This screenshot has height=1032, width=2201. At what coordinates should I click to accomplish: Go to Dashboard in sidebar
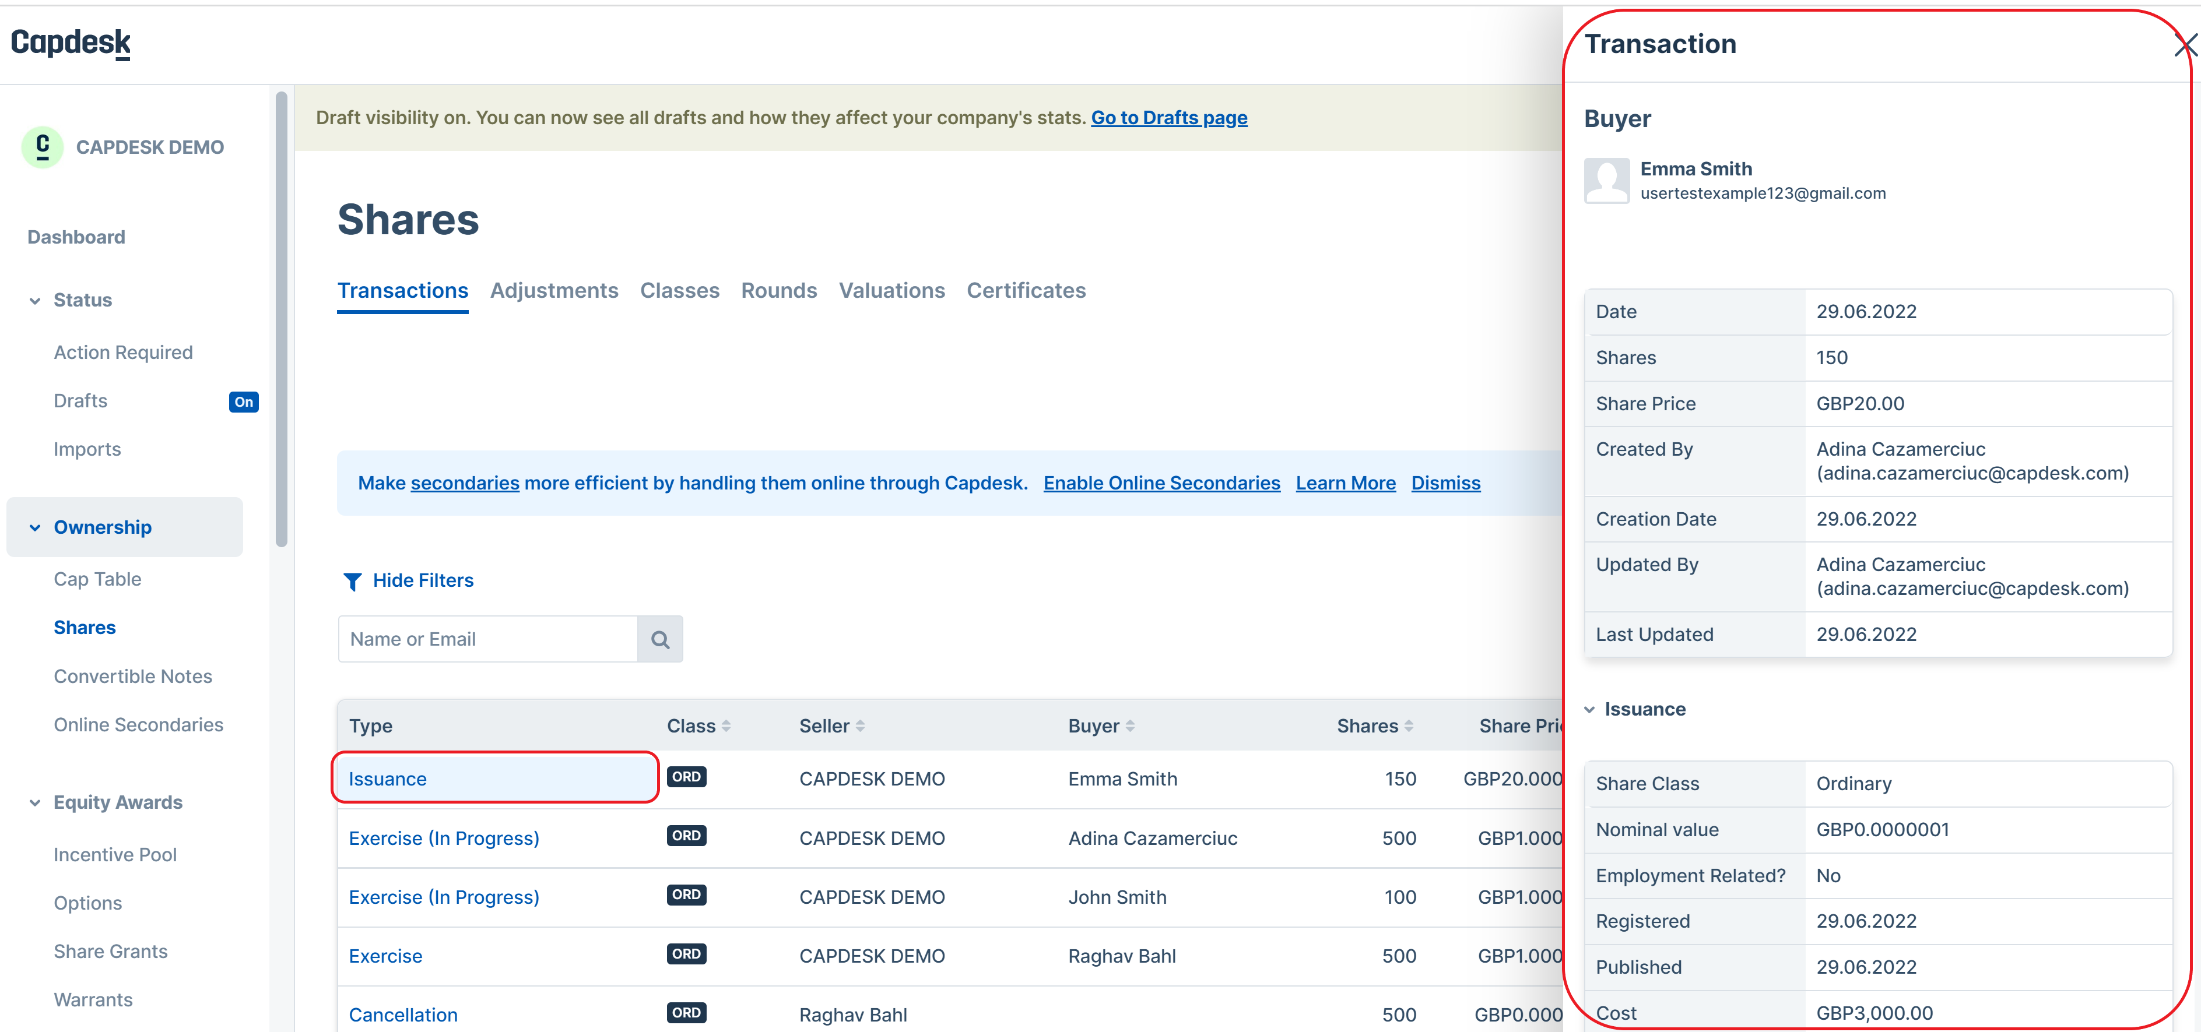[76, 237]
